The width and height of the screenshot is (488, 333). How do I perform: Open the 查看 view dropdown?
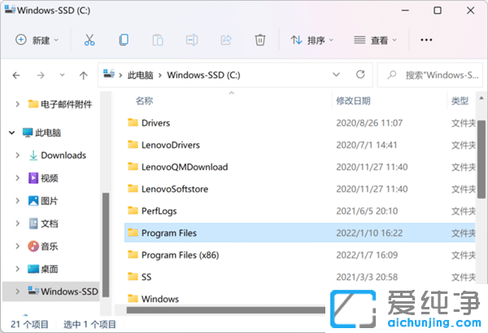click(x=375, y=40)
